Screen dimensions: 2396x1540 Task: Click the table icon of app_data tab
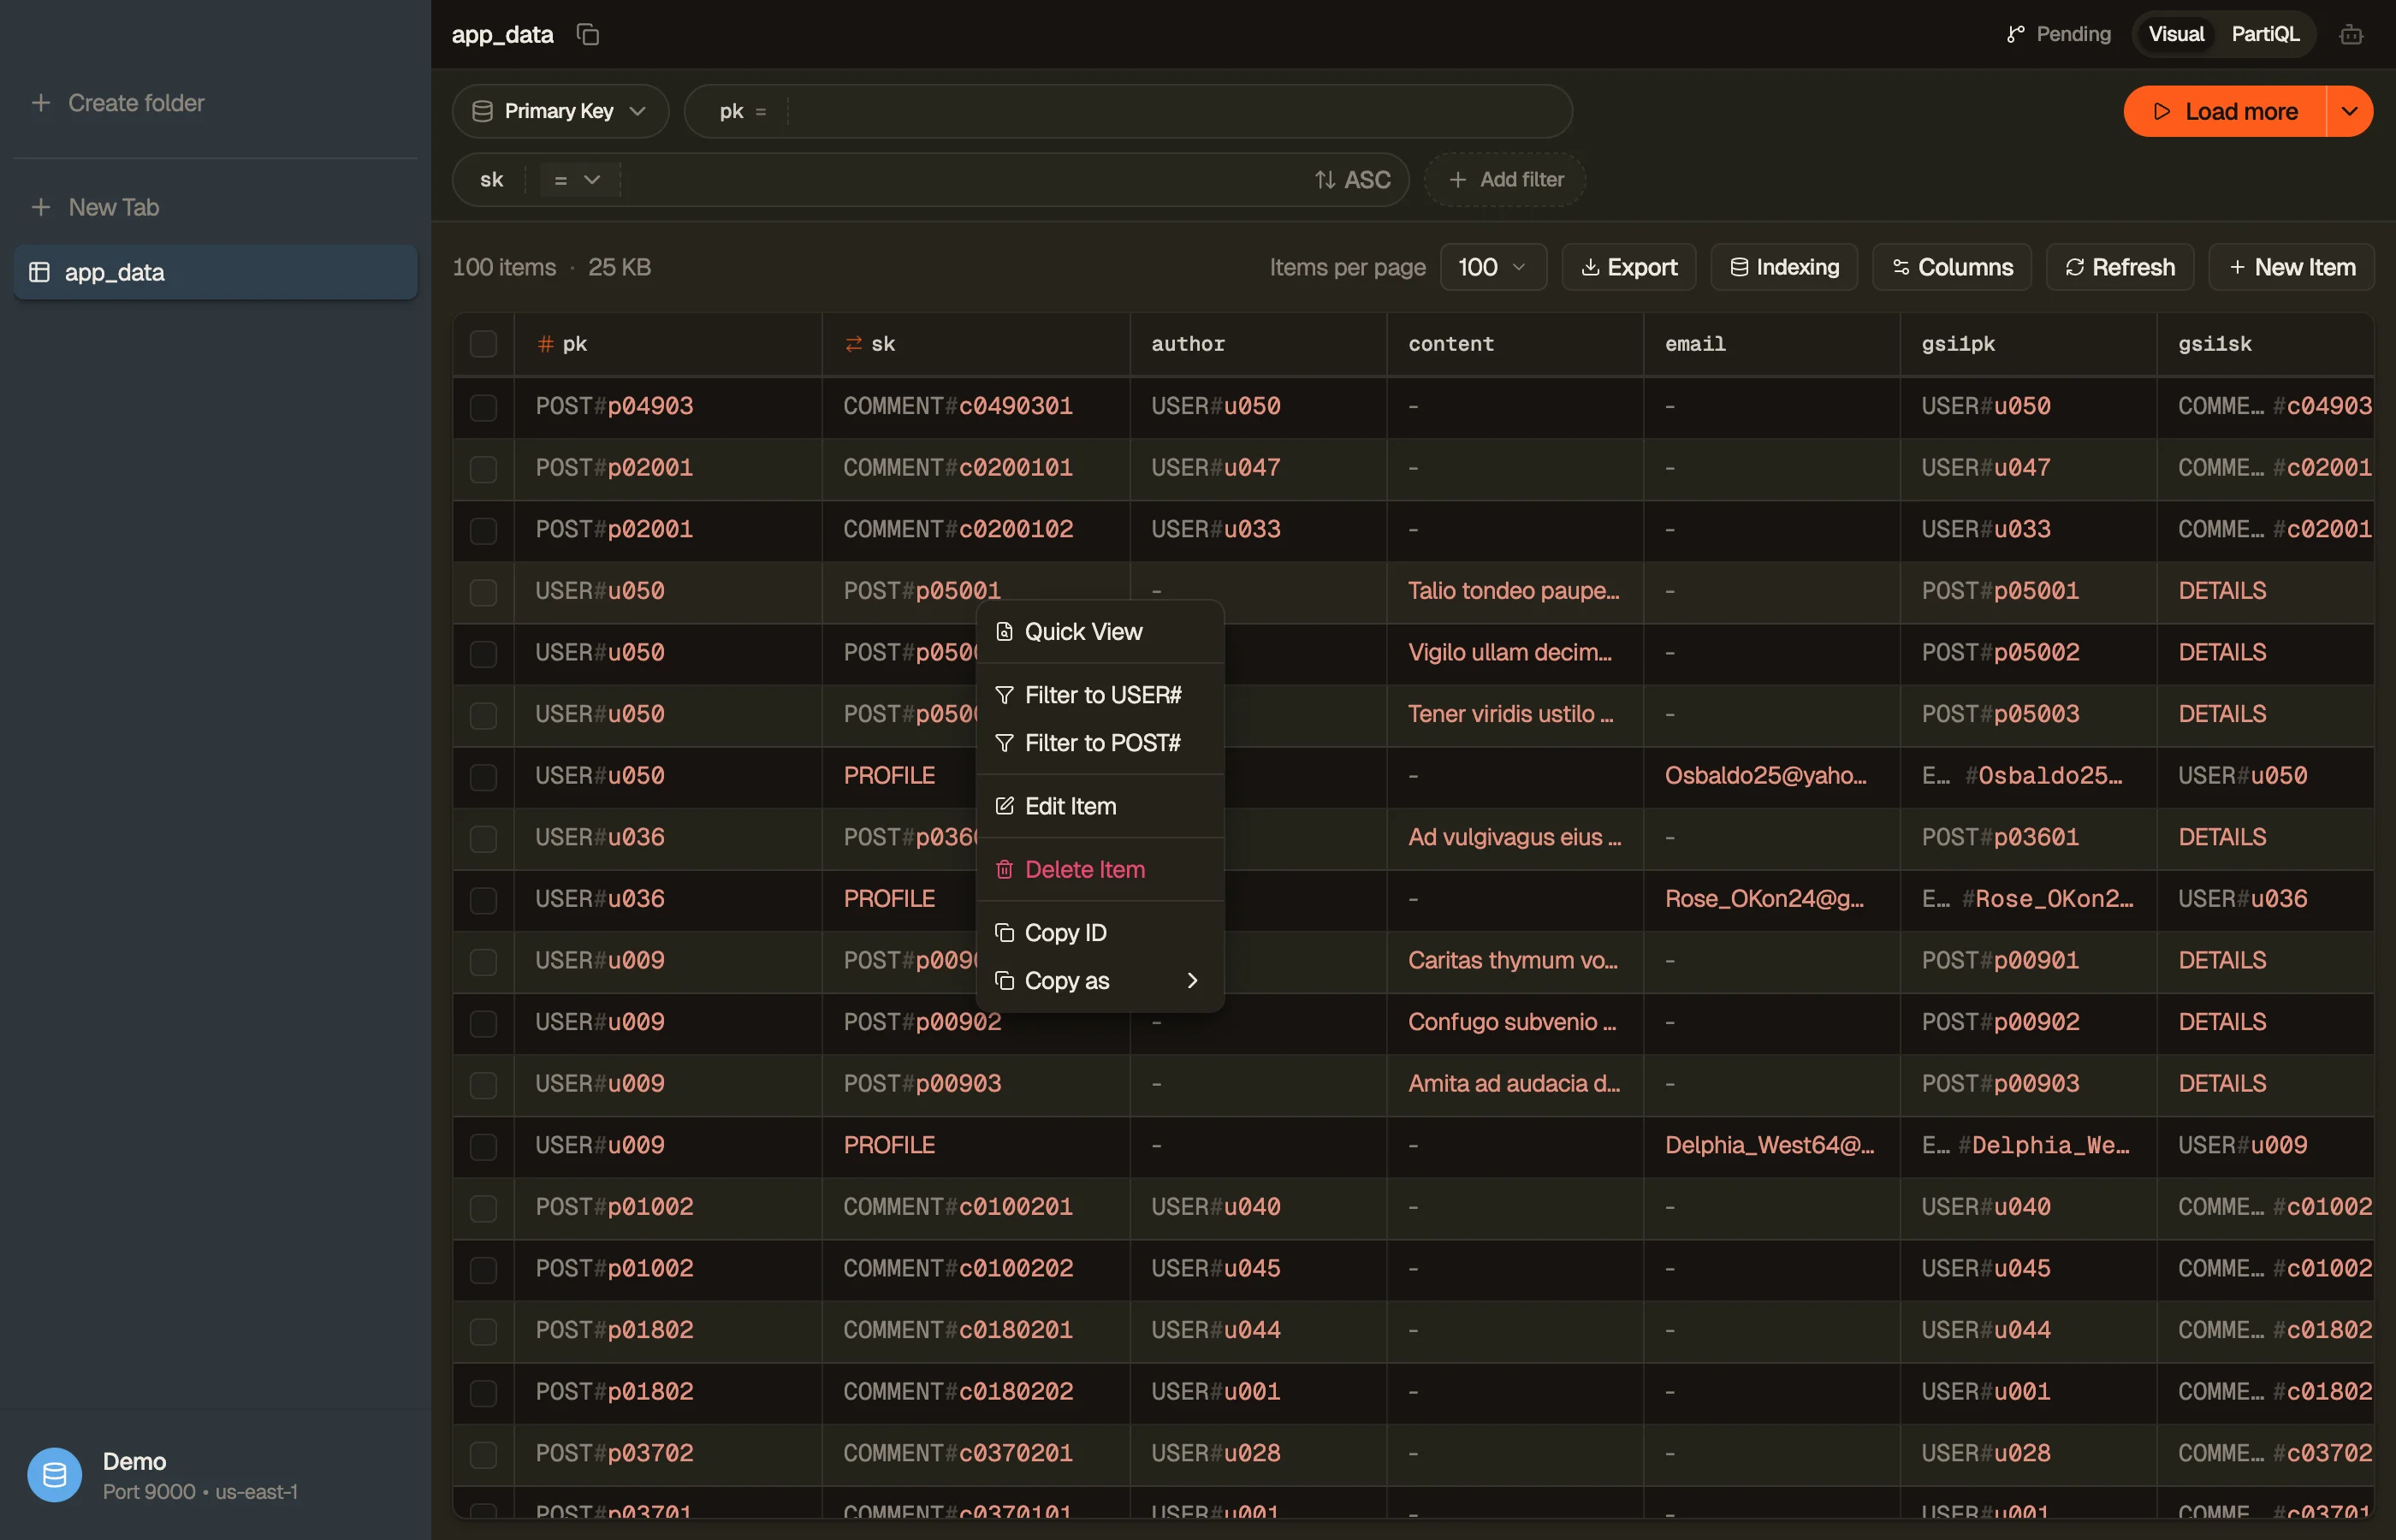tap(40, 272)
